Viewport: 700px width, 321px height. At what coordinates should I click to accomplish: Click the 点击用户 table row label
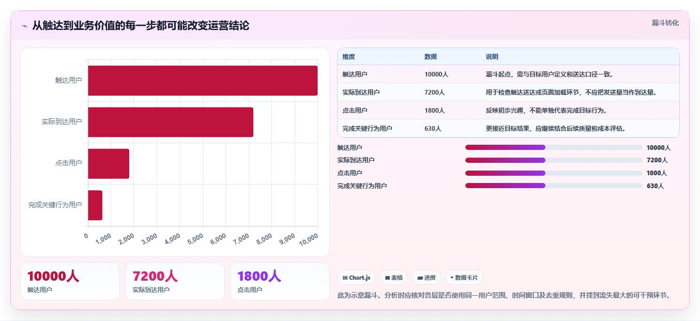355,111
